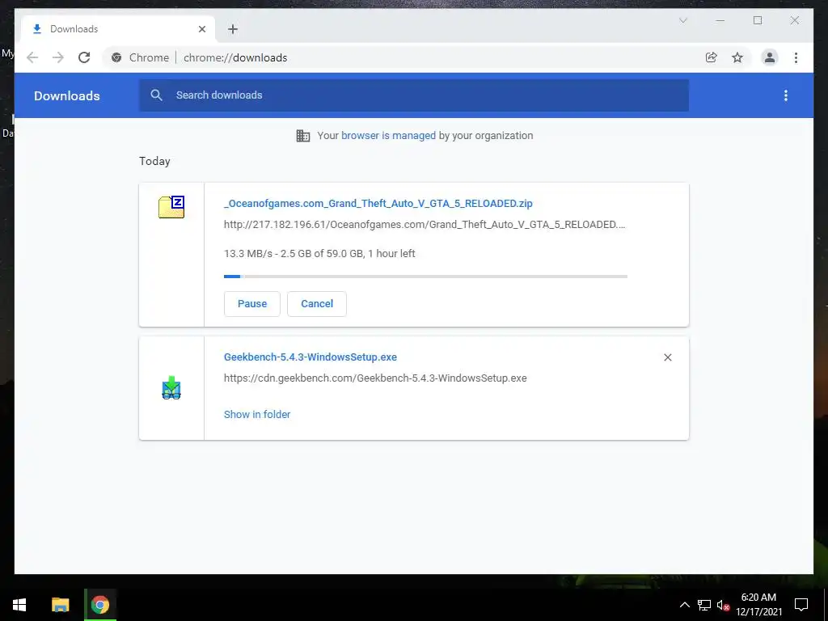Image resolution: width=828 pixels, height=621 pixels.
Task: Click the managed organization building icon
Action: click(303, 136)
